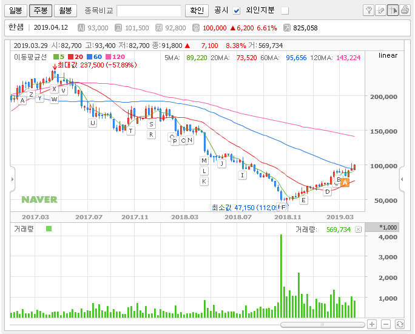
Task: Open disclosure marker N
Action: pos(190,140)
